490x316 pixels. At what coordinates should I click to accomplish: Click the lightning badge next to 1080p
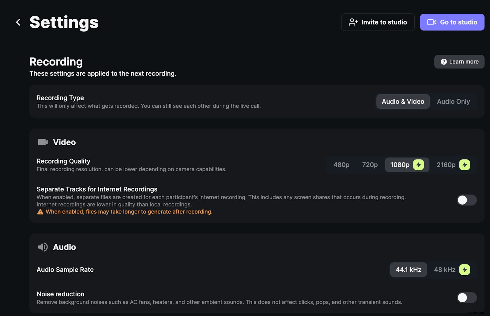(x=418, y=165)
